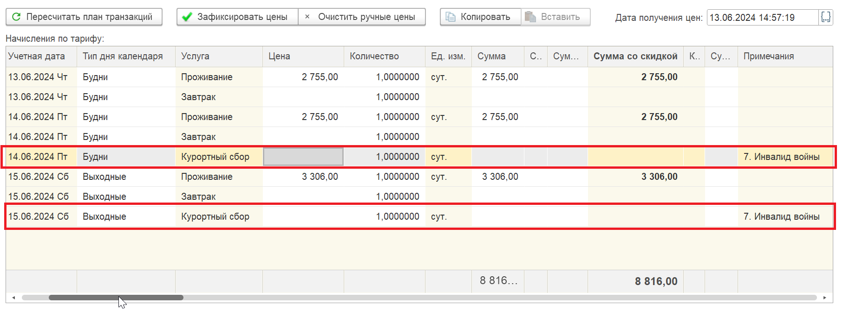The image size is (843, 311).
Task: Click bold total 8 816,00 in footer
Action: click(656, 281)
